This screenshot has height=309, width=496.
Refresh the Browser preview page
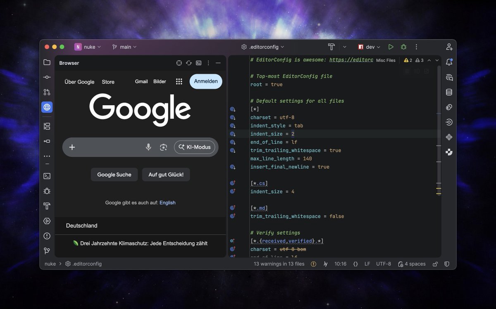[189, 63]
